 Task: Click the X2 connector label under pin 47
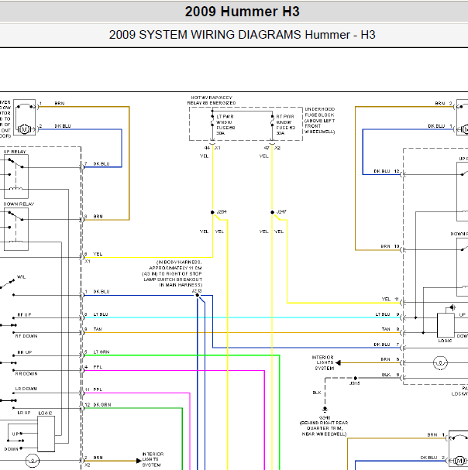click(x=277, y=148)
